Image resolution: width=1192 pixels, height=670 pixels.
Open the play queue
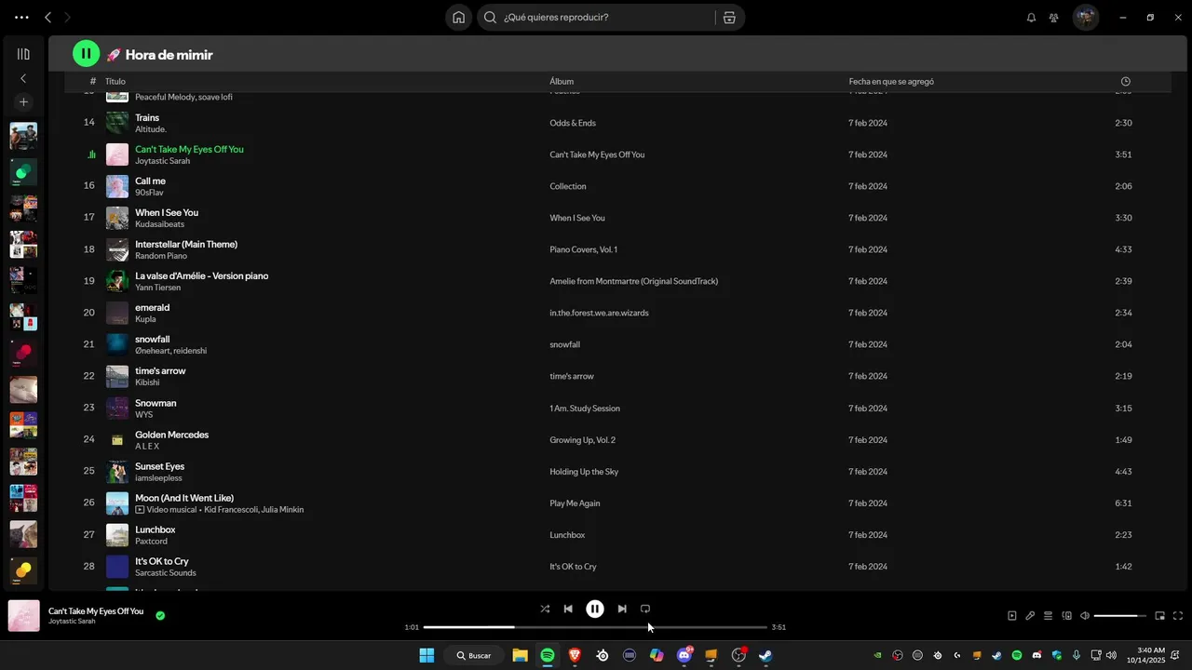coord(1048,616)
